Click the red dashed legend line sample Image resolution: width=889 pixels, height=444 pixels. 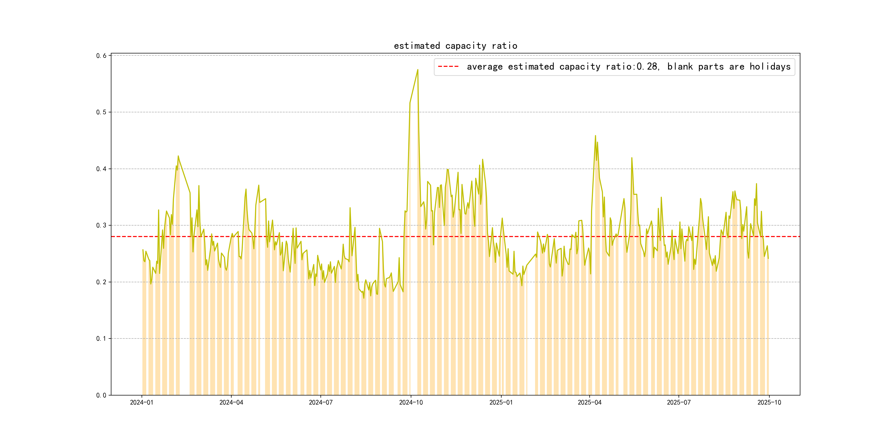[448, 67]
